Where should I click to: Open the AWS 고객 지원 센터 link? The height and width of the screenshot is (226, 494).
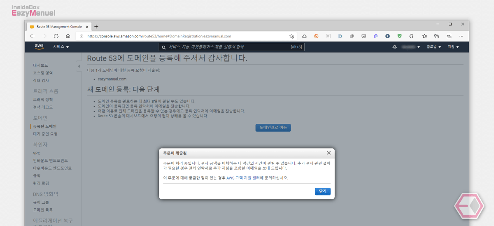click(243, 178)
